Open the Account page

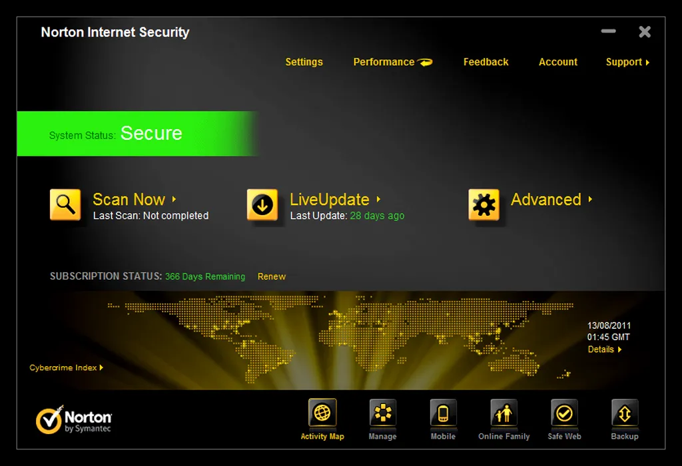(558, 62)
